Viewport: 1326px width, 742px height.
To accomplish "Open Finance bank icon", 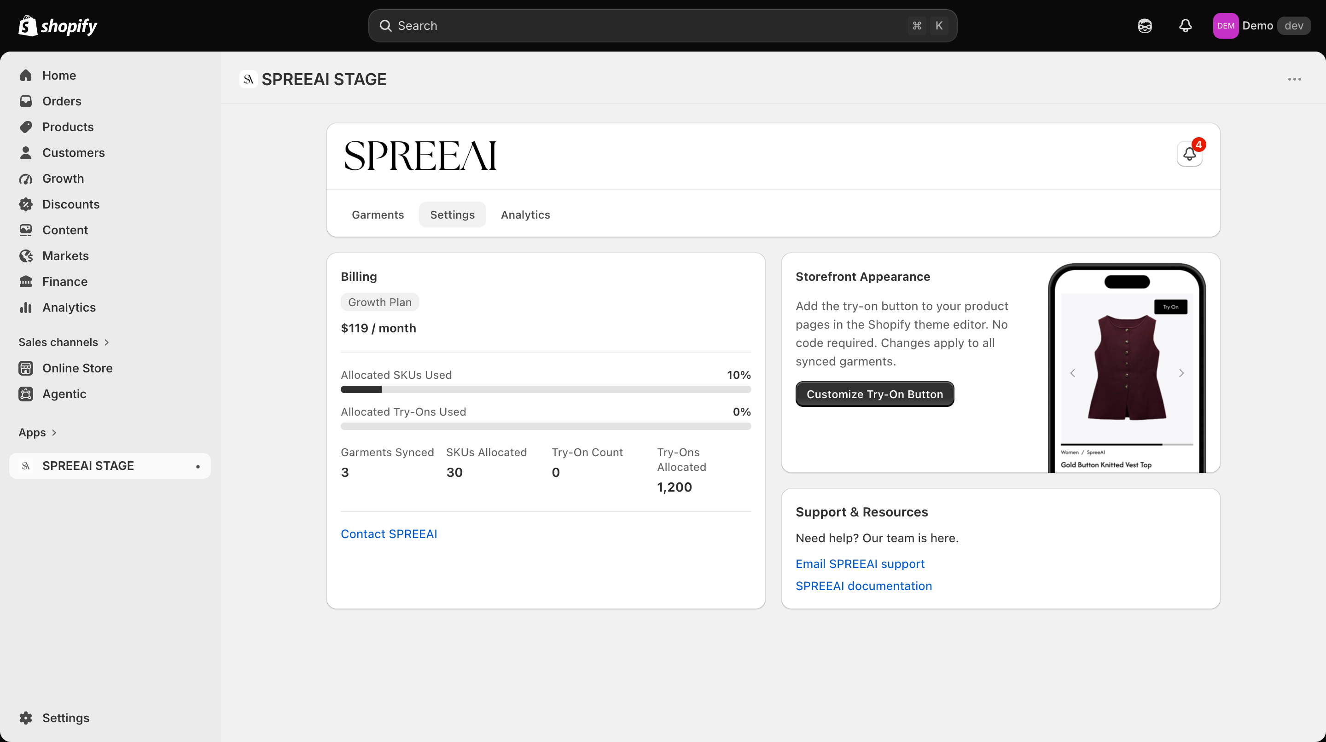I will click(x=26, y=281).
